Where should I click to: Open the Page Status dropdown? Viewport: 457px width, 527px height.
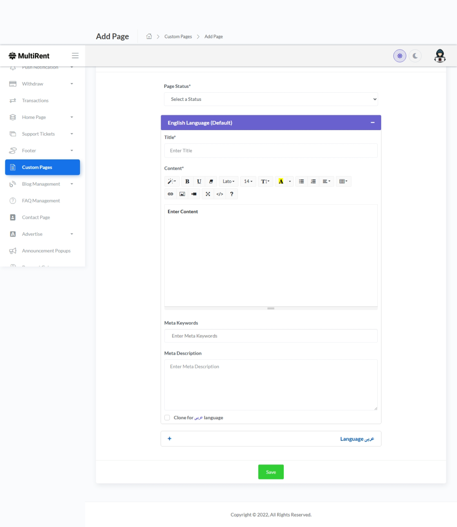coord(271,99)
